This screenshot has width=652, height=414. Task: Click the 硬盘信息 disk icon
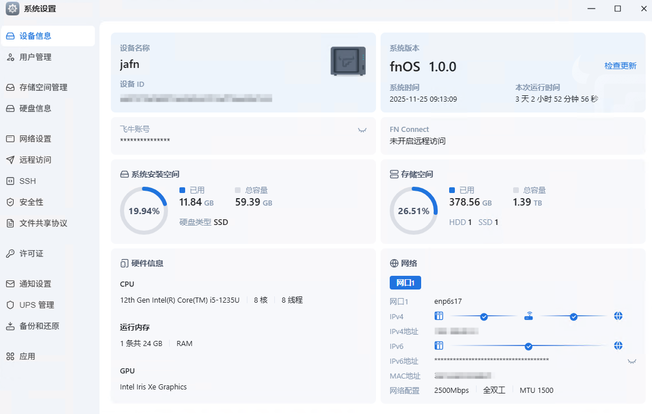tap(10, 108)
